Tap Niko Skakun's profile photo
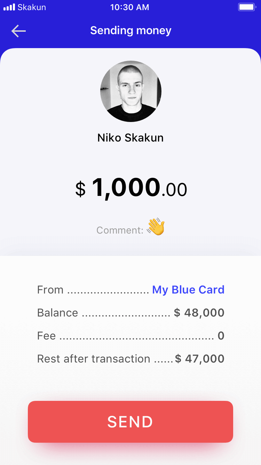 coord(131,91)
